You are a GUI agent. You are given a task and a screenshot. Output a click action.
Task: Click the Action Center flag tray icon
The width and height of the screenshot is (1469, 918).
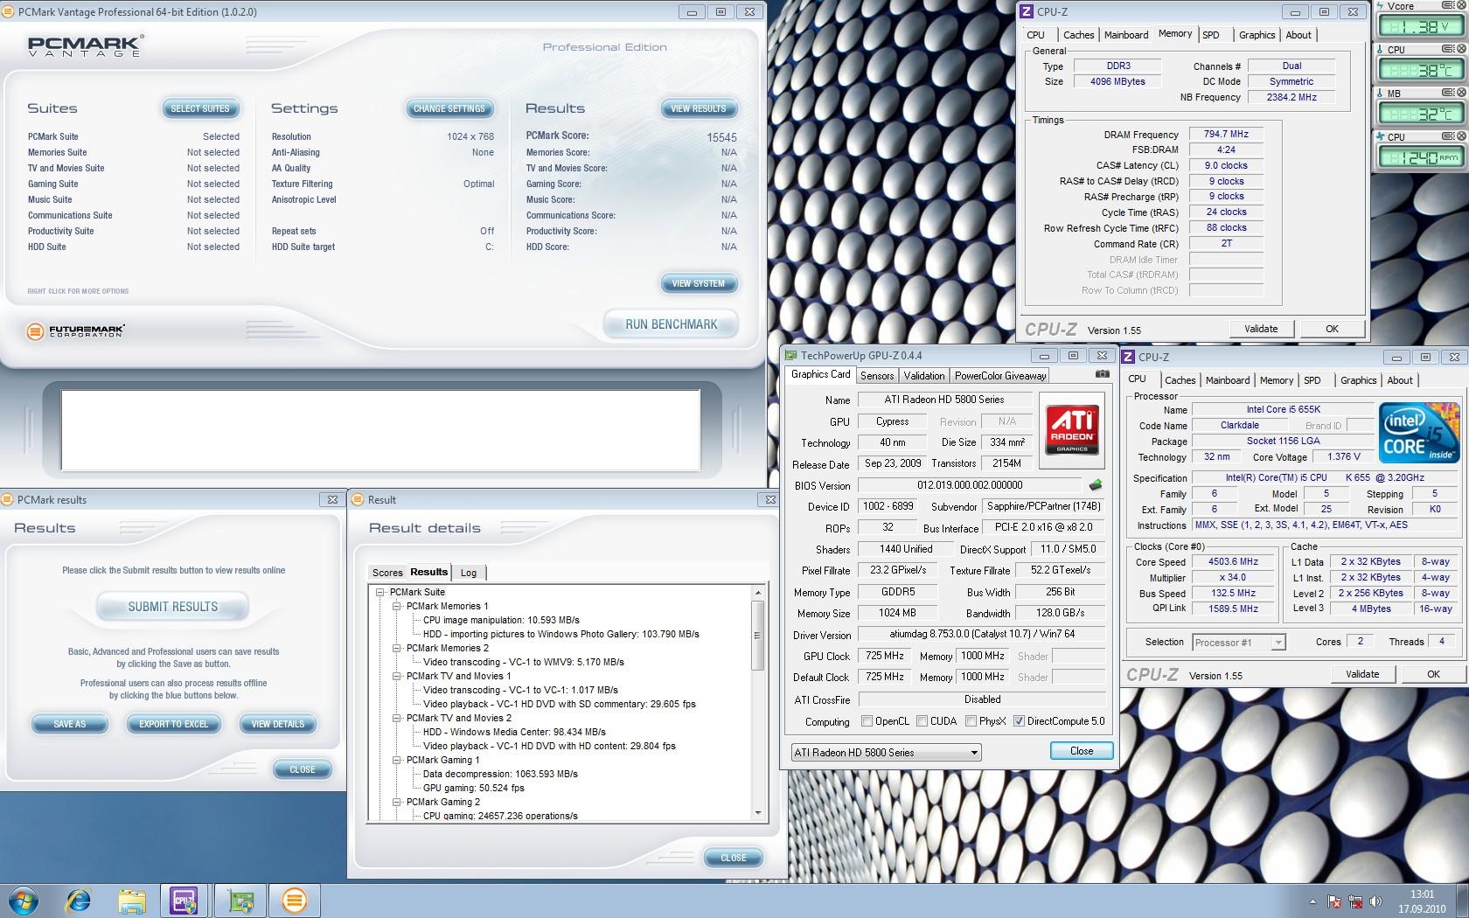[x=1334, y=901]
